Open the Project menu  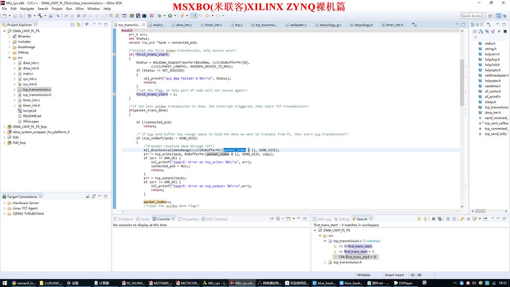click(57, 8)
